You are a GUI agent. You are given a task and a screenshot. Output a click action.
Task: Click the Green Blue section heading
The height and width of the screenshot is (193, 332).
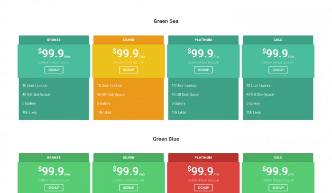click(x=166, y=139)
